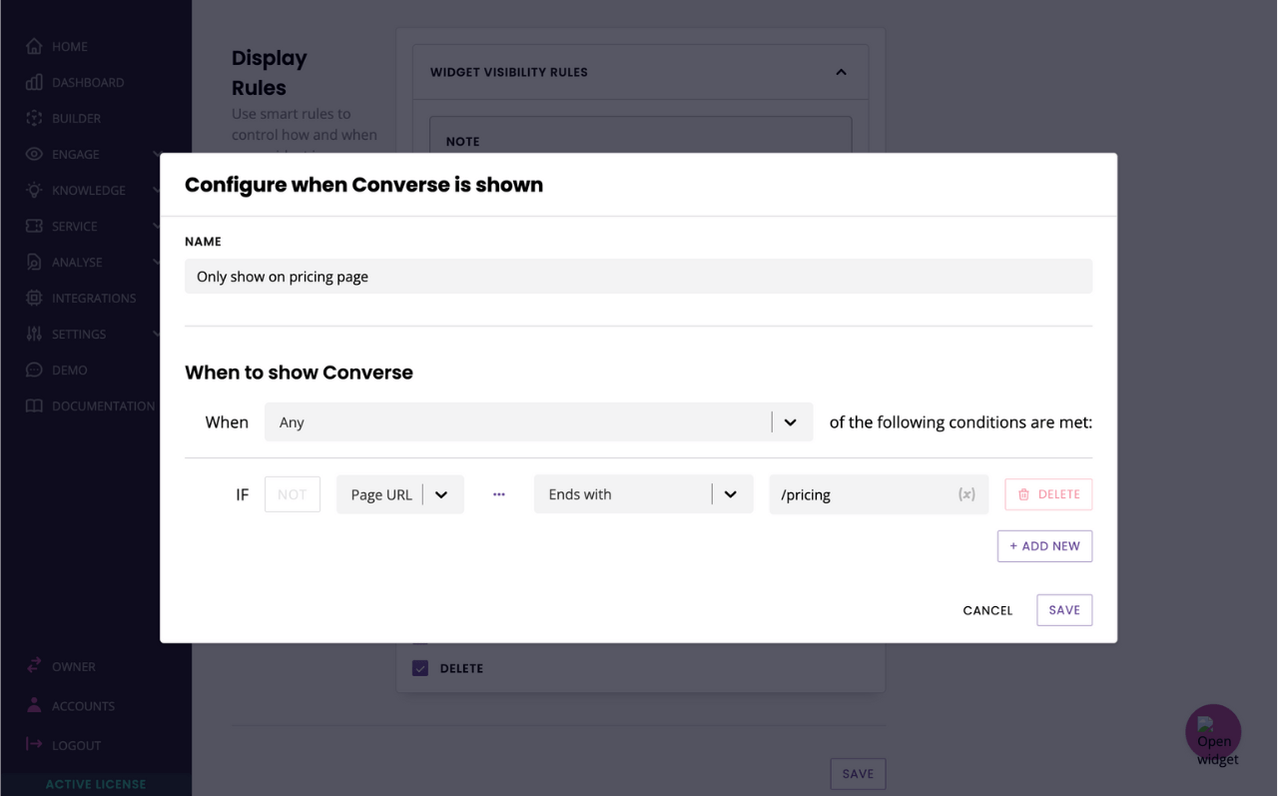Image resolution: width=1278 pixels, height=796 pixels.
Task: Click Cancel in the dialog
Action: 987,610
